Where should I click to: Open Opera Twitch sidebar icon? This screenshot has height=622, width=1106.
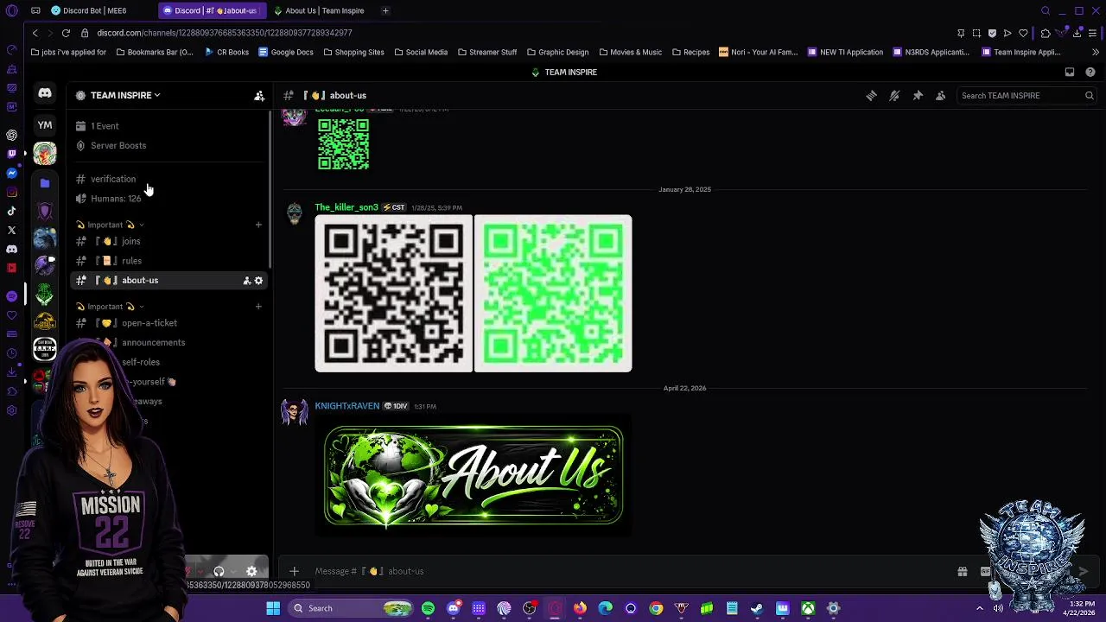(11, 154)
